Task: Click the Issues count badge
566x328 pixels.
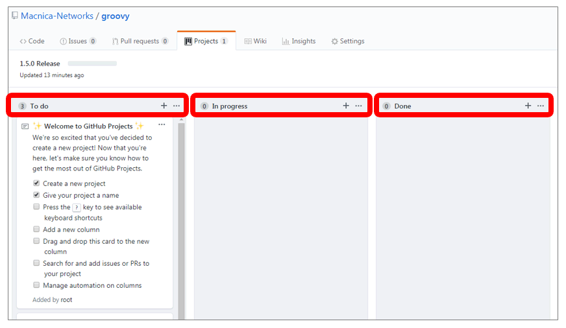Action: (93, 41)
